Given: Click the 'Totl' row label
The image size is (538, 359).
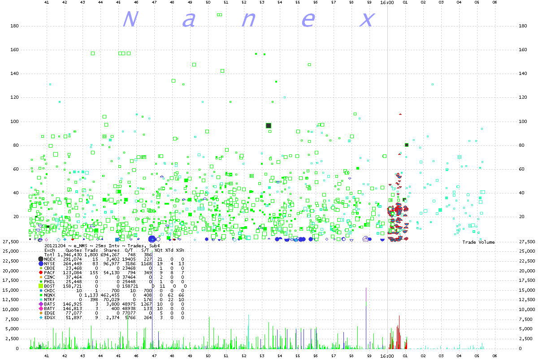Looking at the screenshot, I should [x=50, y=255].
